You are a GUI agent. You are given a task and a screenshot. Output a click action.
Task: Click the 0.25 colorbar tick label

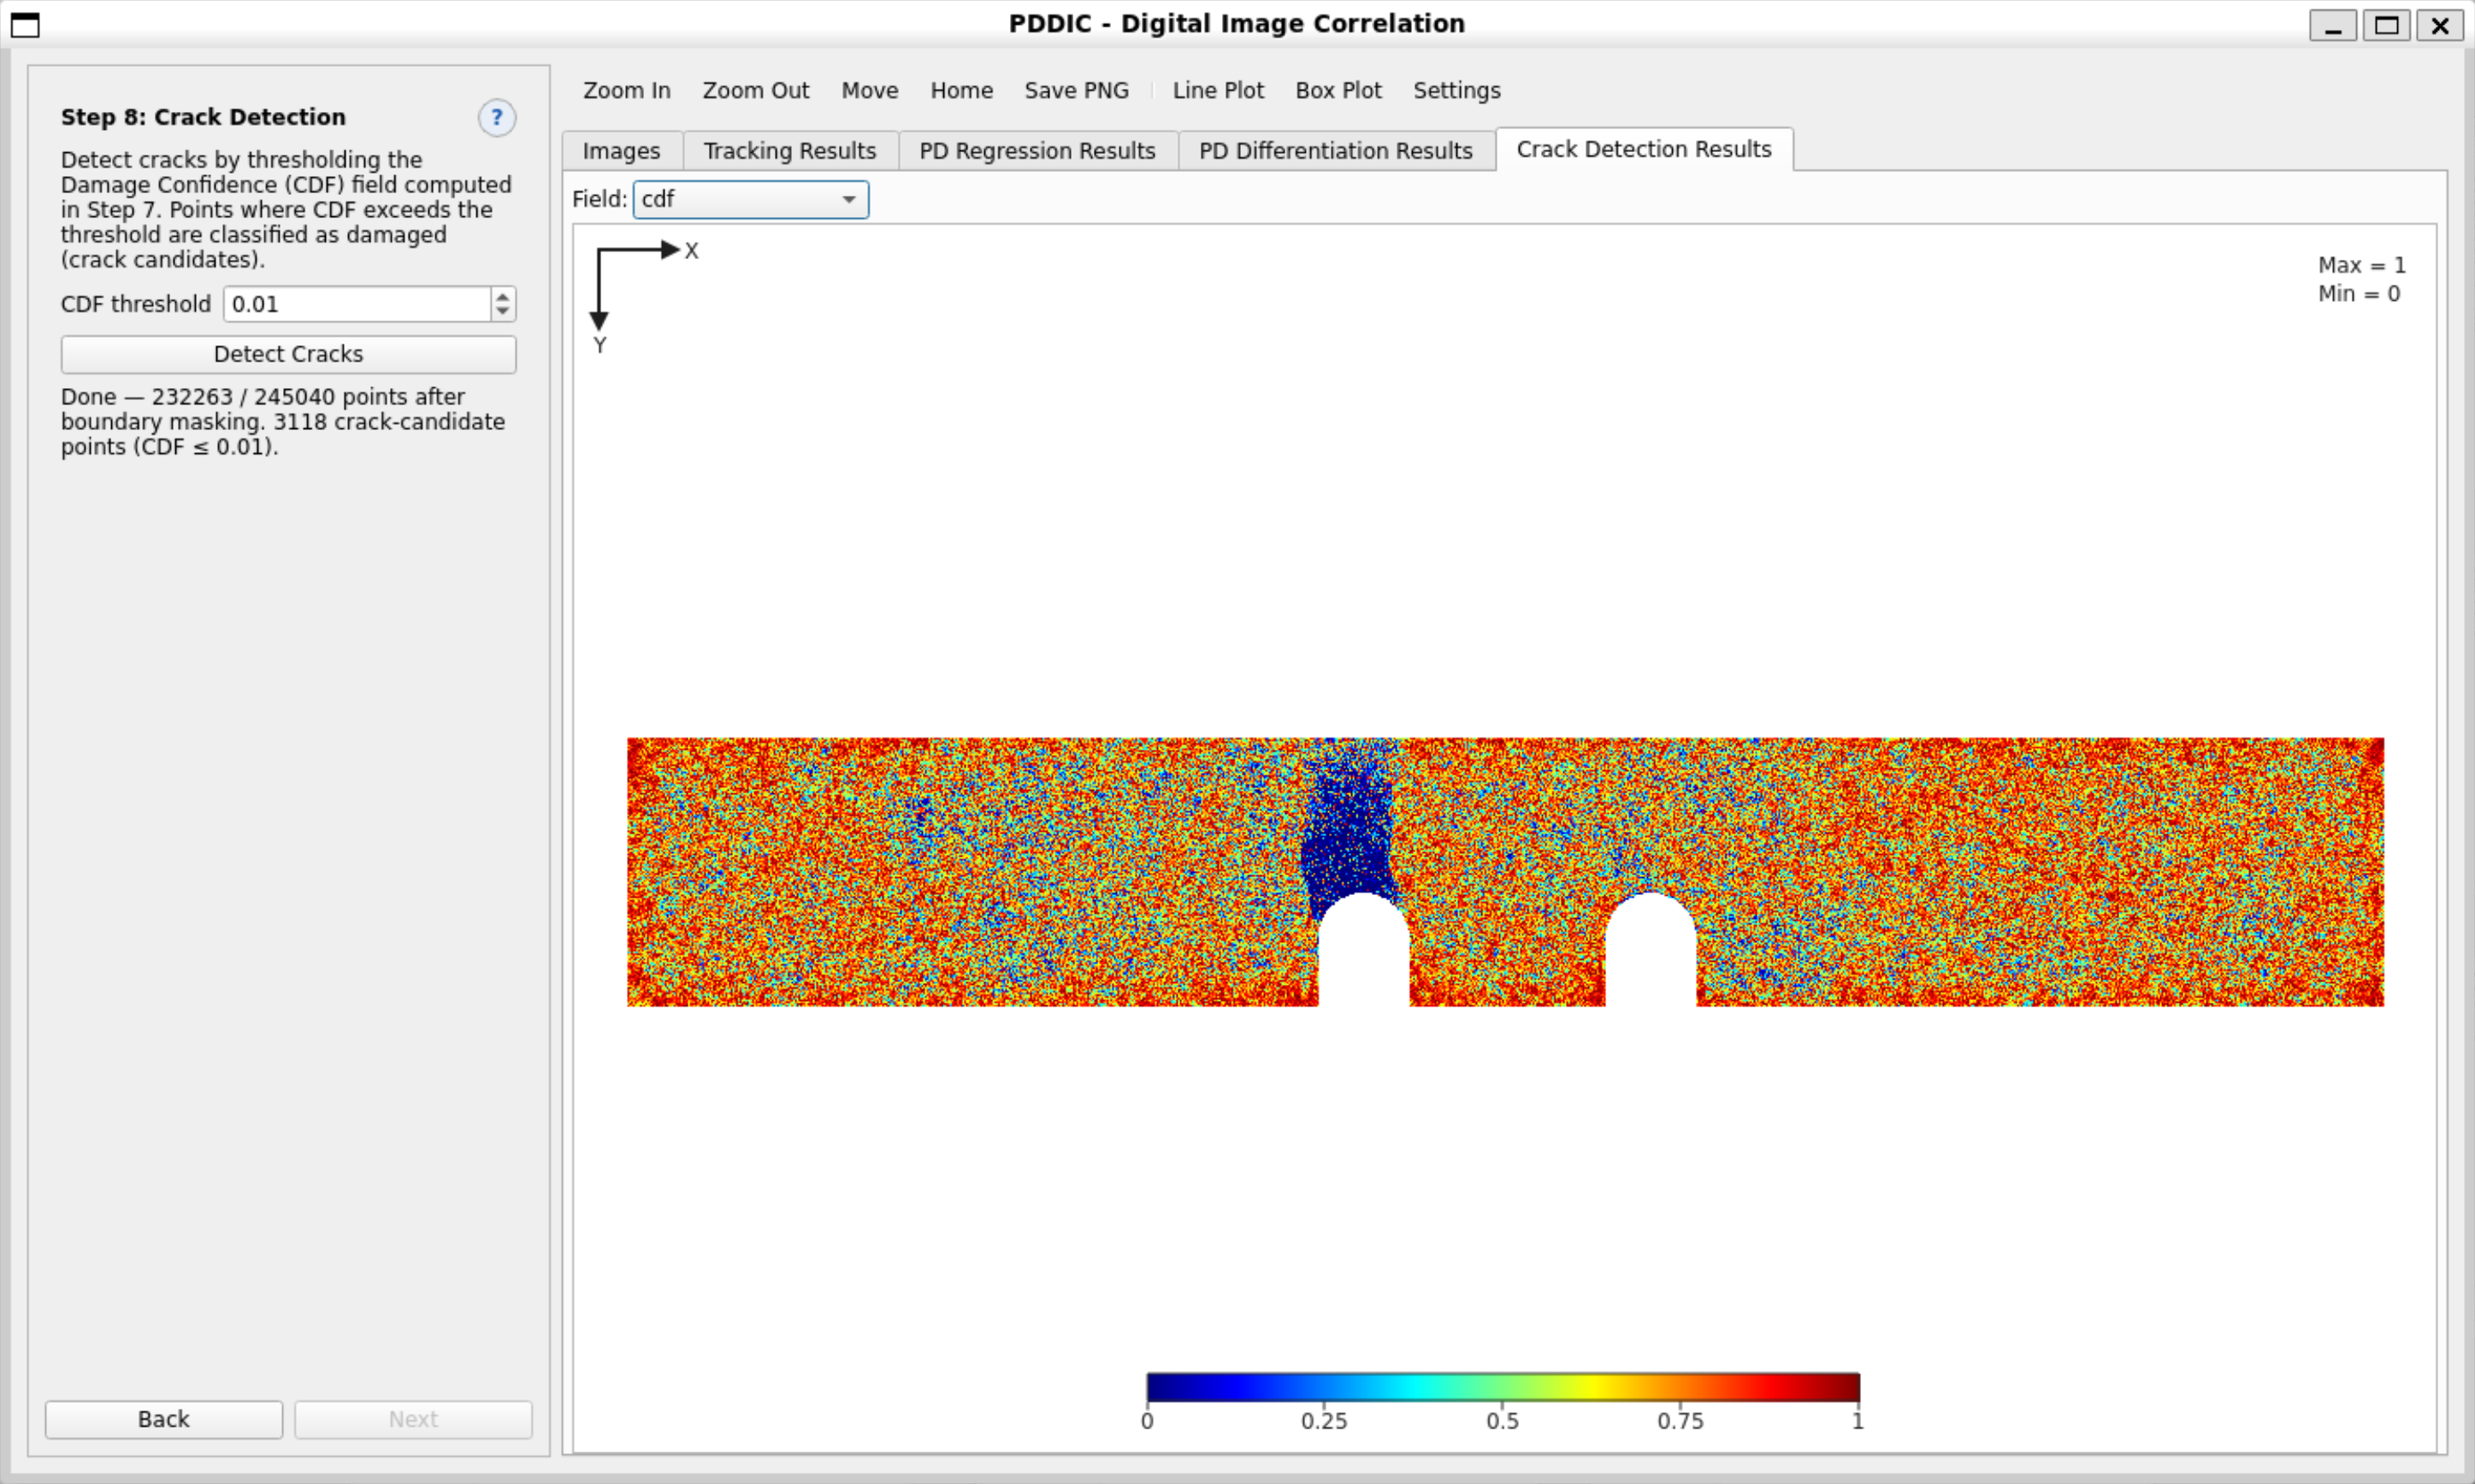point(1324,1421)
